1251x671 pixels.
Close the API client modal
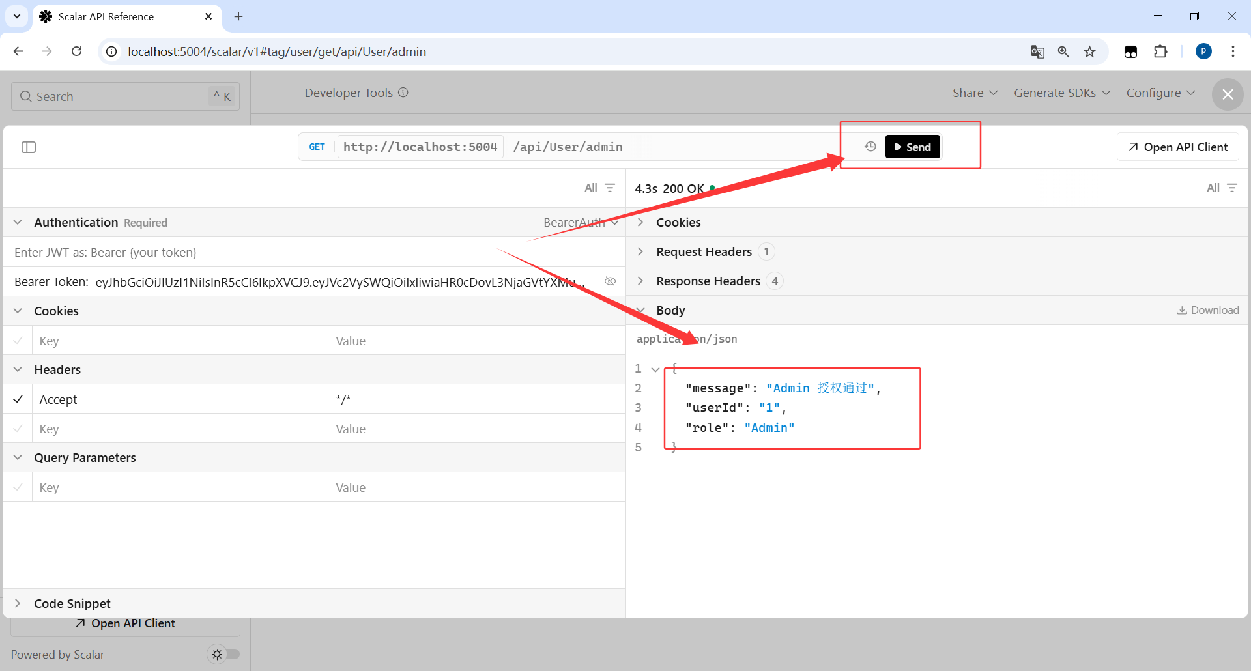[x=1228, y=94]
